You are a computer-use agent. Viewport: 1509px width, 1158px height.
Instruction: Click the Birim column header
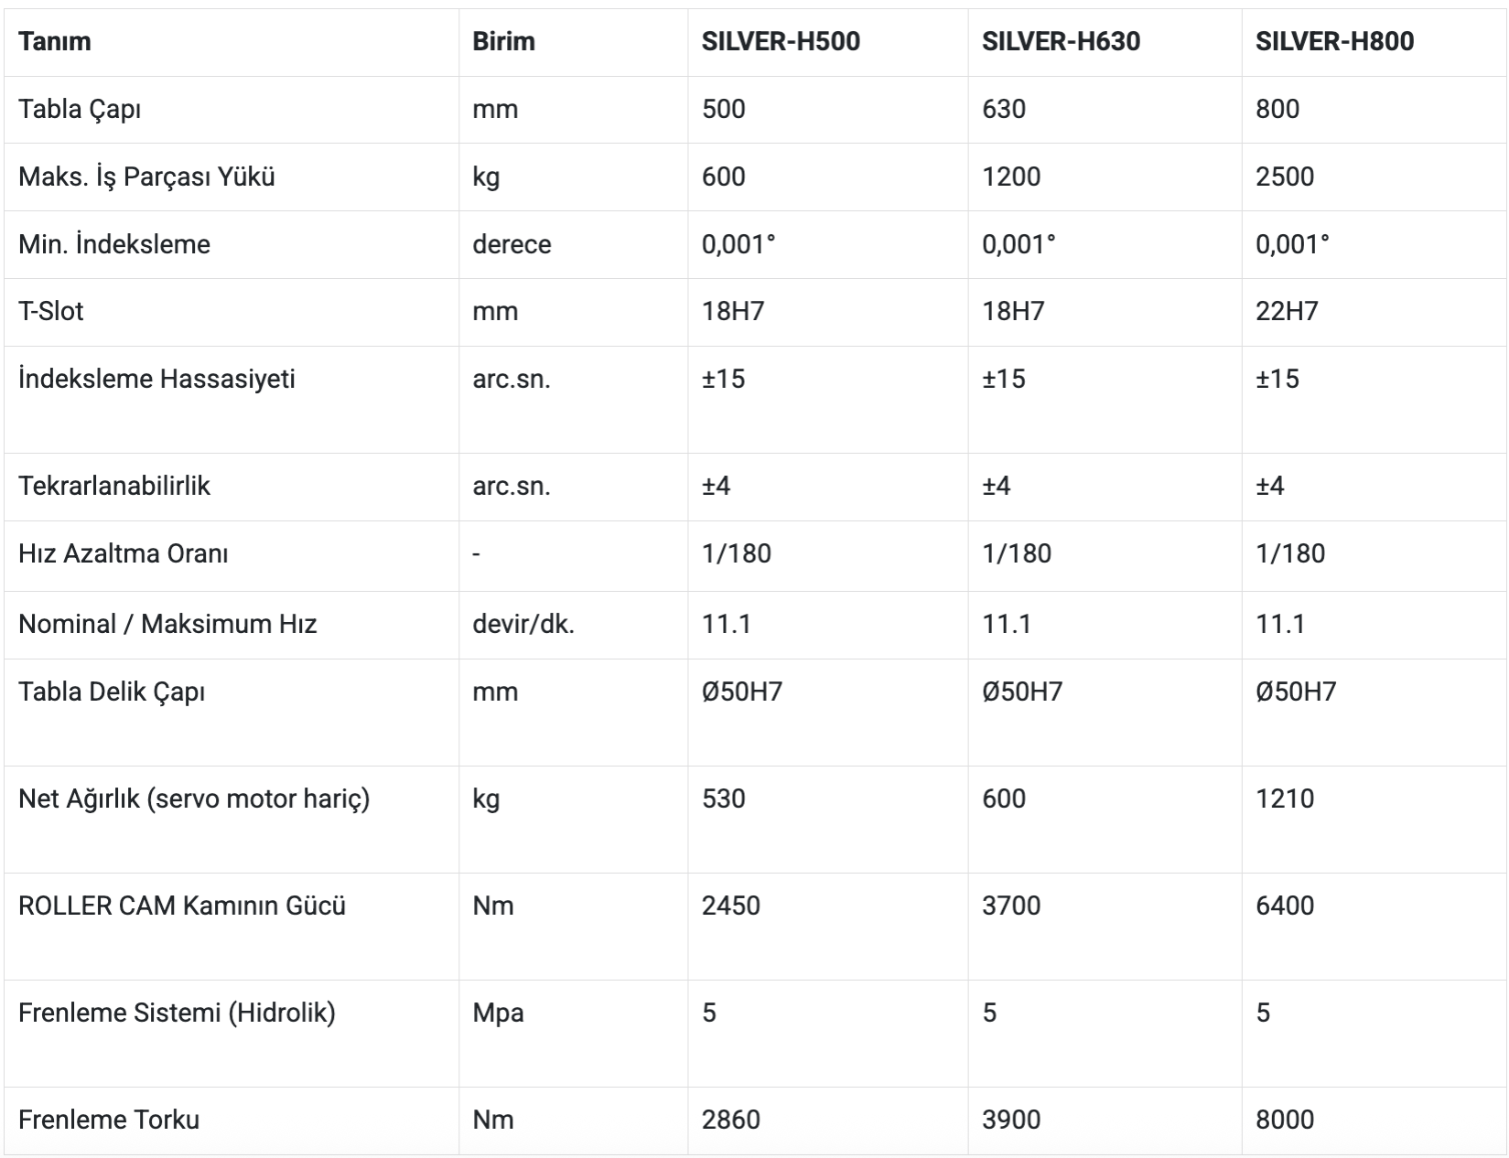point(503,42)
